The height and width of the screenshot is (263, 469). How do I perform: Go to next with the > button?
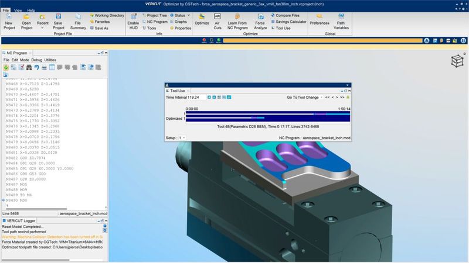(337, 97)
